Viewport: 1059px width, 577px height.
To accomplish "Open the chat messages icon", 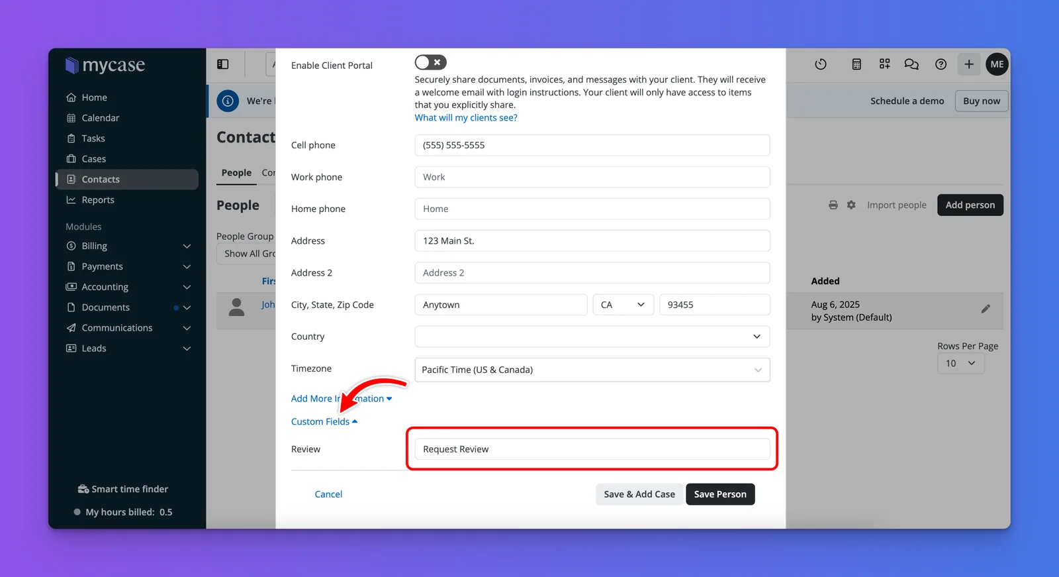I will [911, 64].
